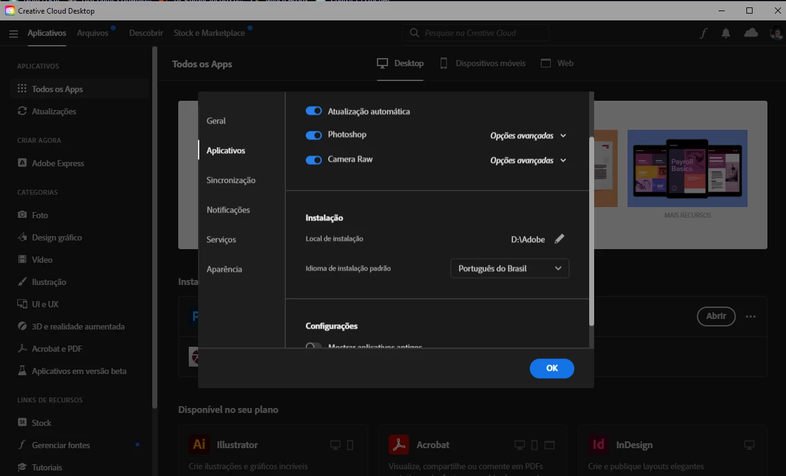Click the D:\Adobe install path text
Image resolution: width=786 pixels, height=476 pixels.
pyautogui.click(x=528, y=239)
